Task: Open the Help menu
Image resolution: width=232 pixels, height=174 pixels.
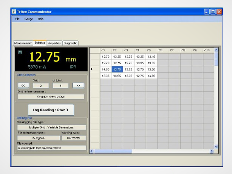Action: (x=40, y=19)
